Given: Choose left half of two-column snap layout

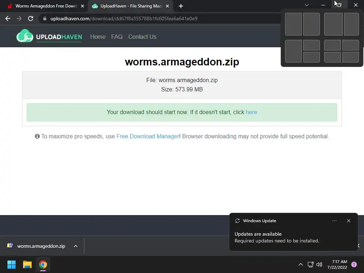Looking at the screenshot, I should 293,24.
